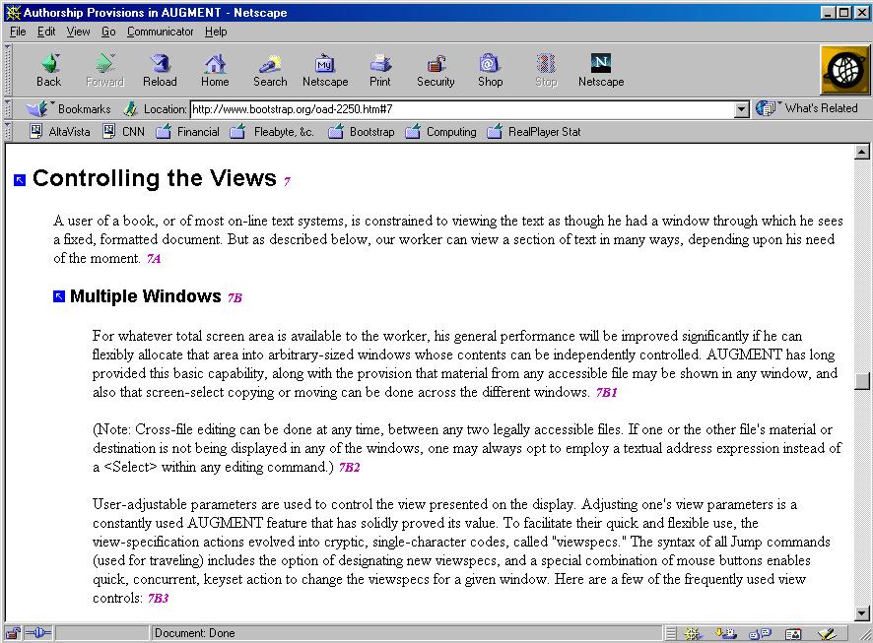
Task: Open What's Related panel
Action: [x=807, y=108]
